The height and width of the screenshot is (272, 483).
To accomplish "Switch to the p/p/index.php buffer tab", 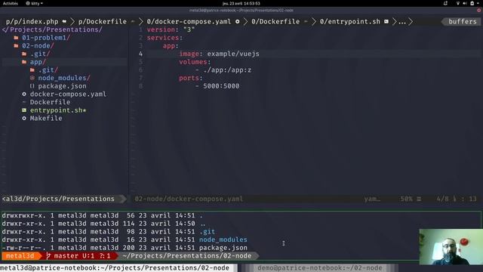I will click(x=36, y=21).
